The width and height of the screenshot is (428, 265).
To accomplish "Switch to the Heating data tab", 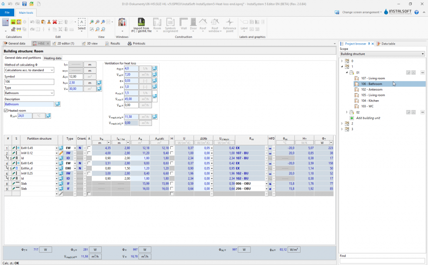I will tap(52, 58).
